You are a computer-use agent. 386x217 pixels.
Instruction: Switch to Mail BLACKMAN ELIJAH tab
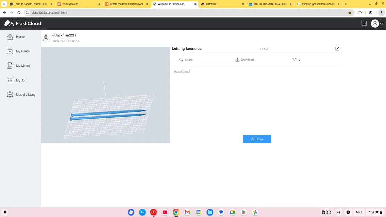click(270, 4)
